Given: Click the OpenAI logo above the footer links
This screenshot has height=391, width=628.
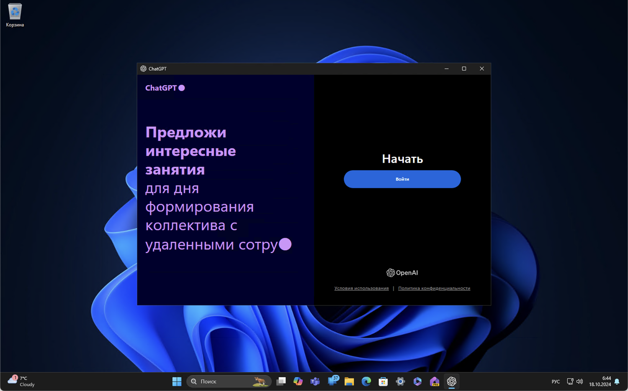Looking at the screenshot, I should pyautogui.click(x=402, y=273).
